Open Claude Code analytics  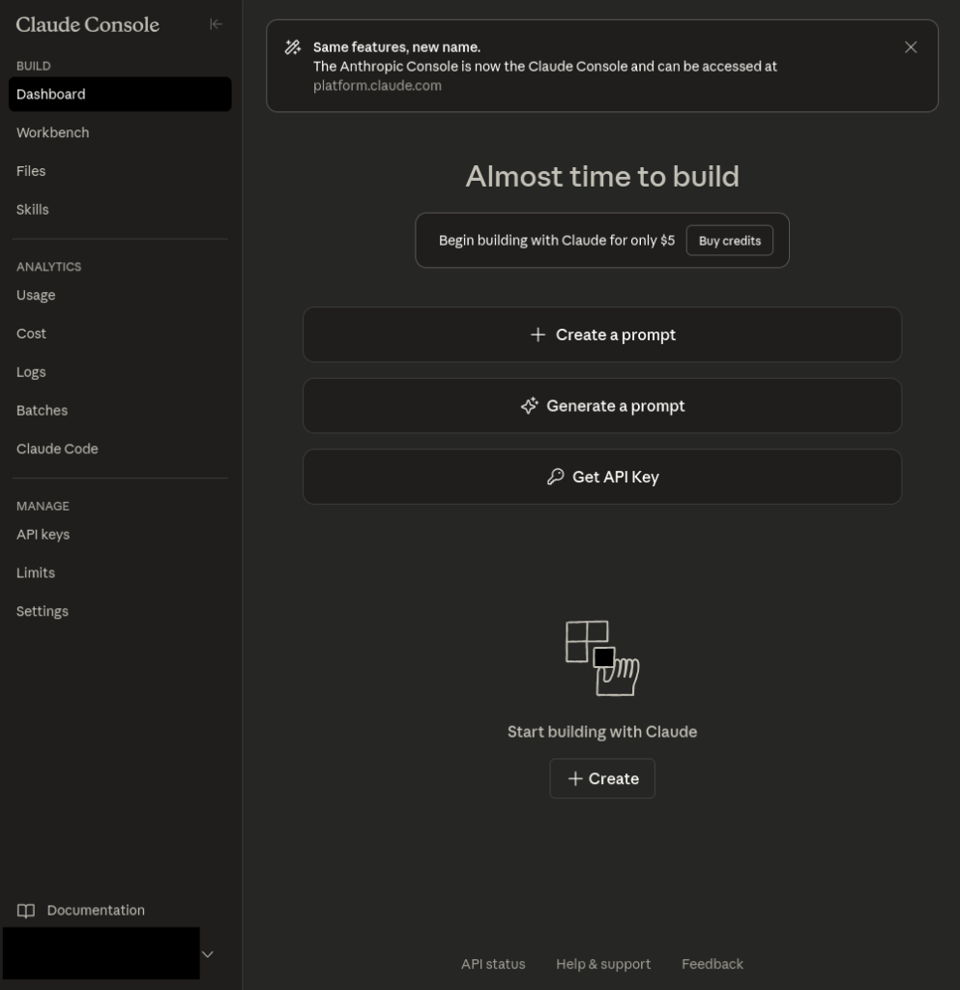point(57,449)
